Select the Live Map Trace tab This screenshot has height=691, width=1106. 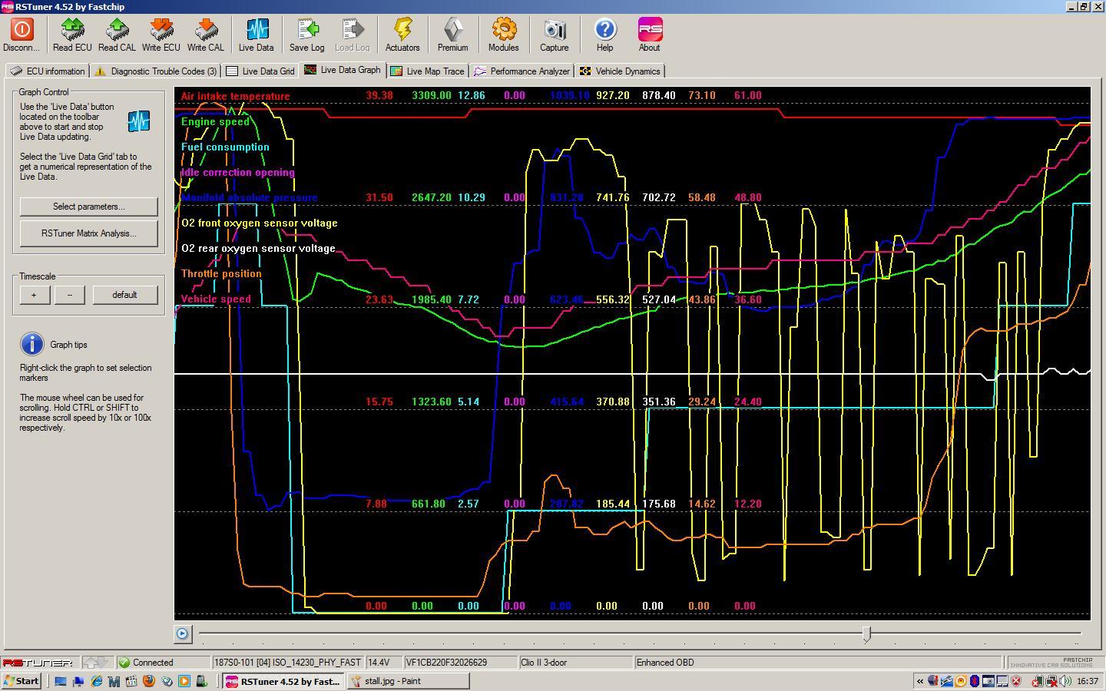(428, 71)
